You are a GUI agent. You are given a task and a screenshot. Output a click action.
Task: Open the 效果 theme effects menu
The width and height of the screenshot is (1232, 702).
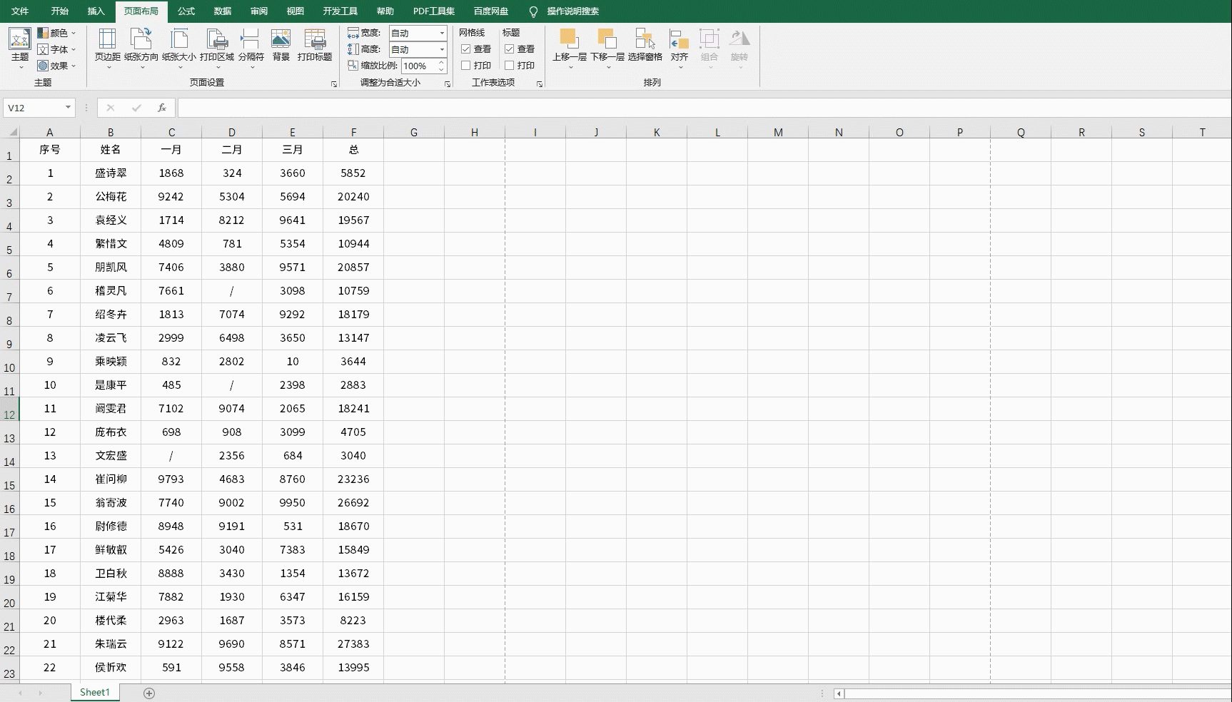57,66
